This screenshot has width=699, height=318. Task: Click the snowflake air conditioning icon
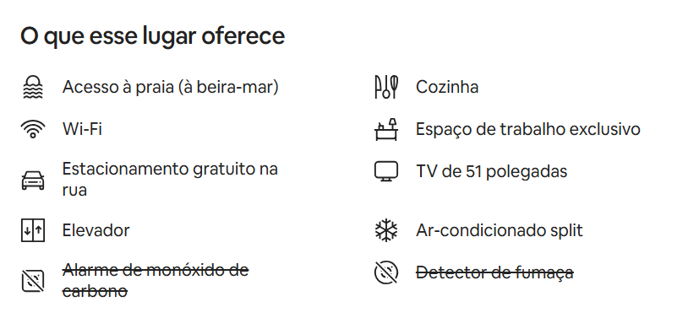(x=386, y=230)
